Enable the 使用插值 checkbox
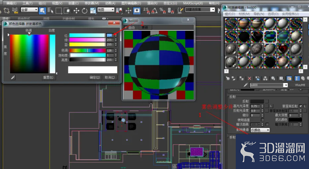The width and height of the screenshot is (309, 169). tap(263, 120)
